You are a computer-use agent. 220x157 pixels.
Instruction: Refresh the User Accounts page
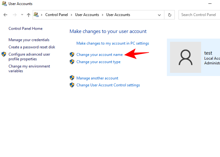pos(170,15)
